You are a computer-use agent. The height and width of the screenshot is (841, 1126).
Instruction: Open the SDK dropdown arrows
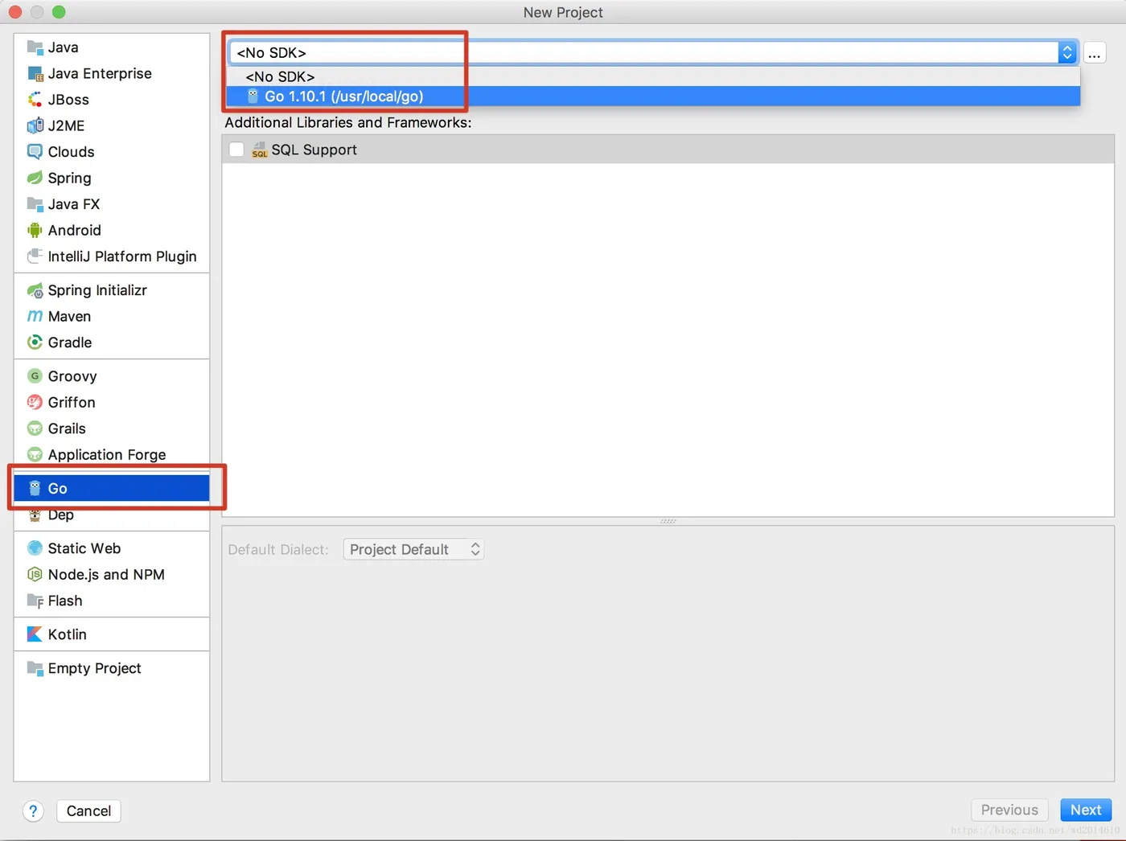(1067, 52)
